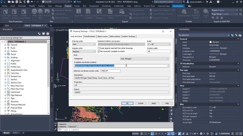Screen dimensions: 243x136
Task: Open the Annotate ribbon tab
Action: coord(22,6)
